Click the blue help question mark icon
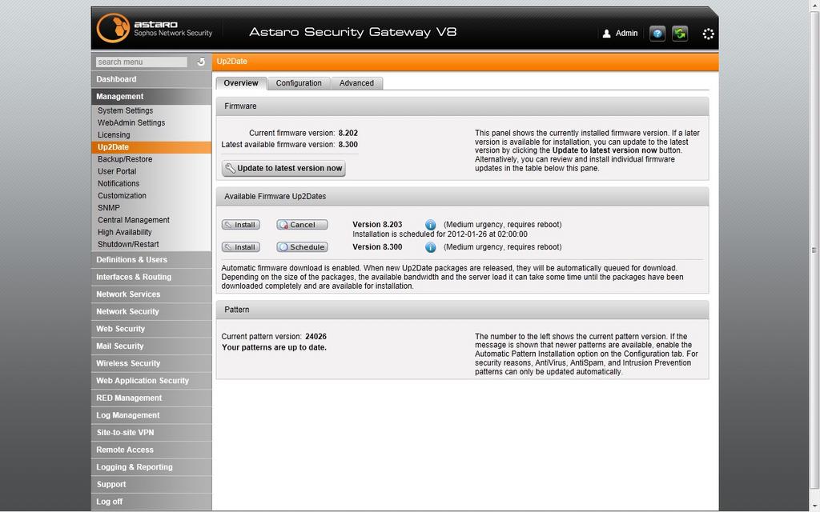Viewport: 820px width, 512px height. [657, 34]
